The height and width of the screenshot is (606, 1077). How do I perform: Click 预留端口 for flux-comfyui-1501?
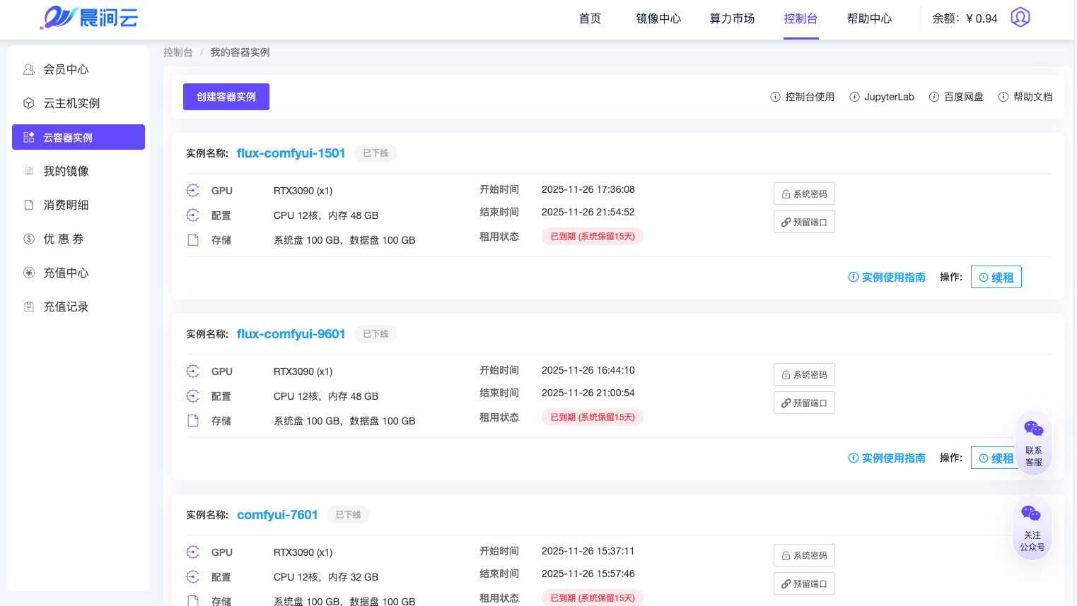click(804, 222)
